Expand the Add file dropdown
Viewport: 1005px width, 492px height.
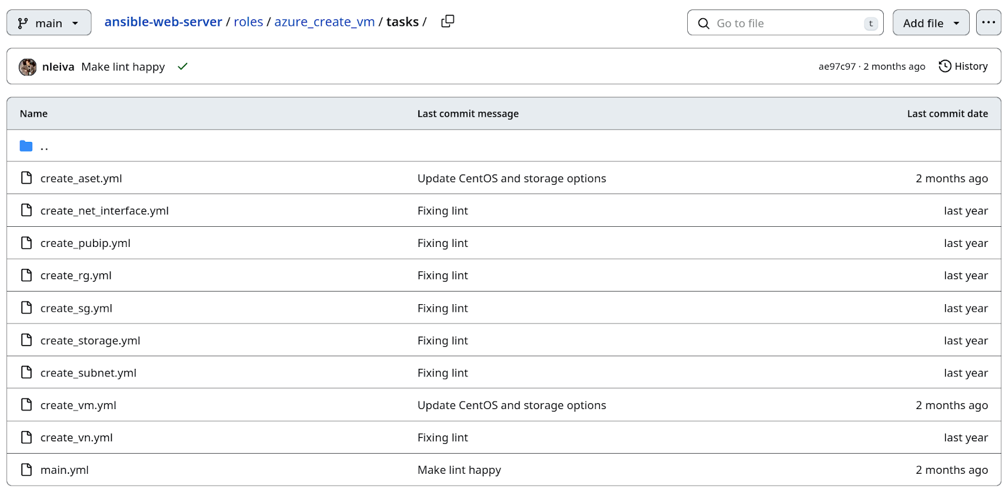[x=930, y=23]
